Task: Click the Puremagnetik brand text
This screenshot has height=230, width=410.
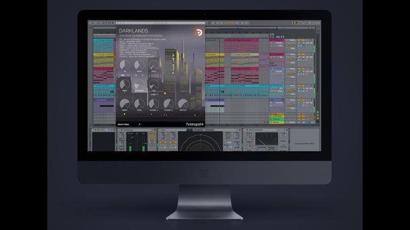Action: (x=195, y=124)
